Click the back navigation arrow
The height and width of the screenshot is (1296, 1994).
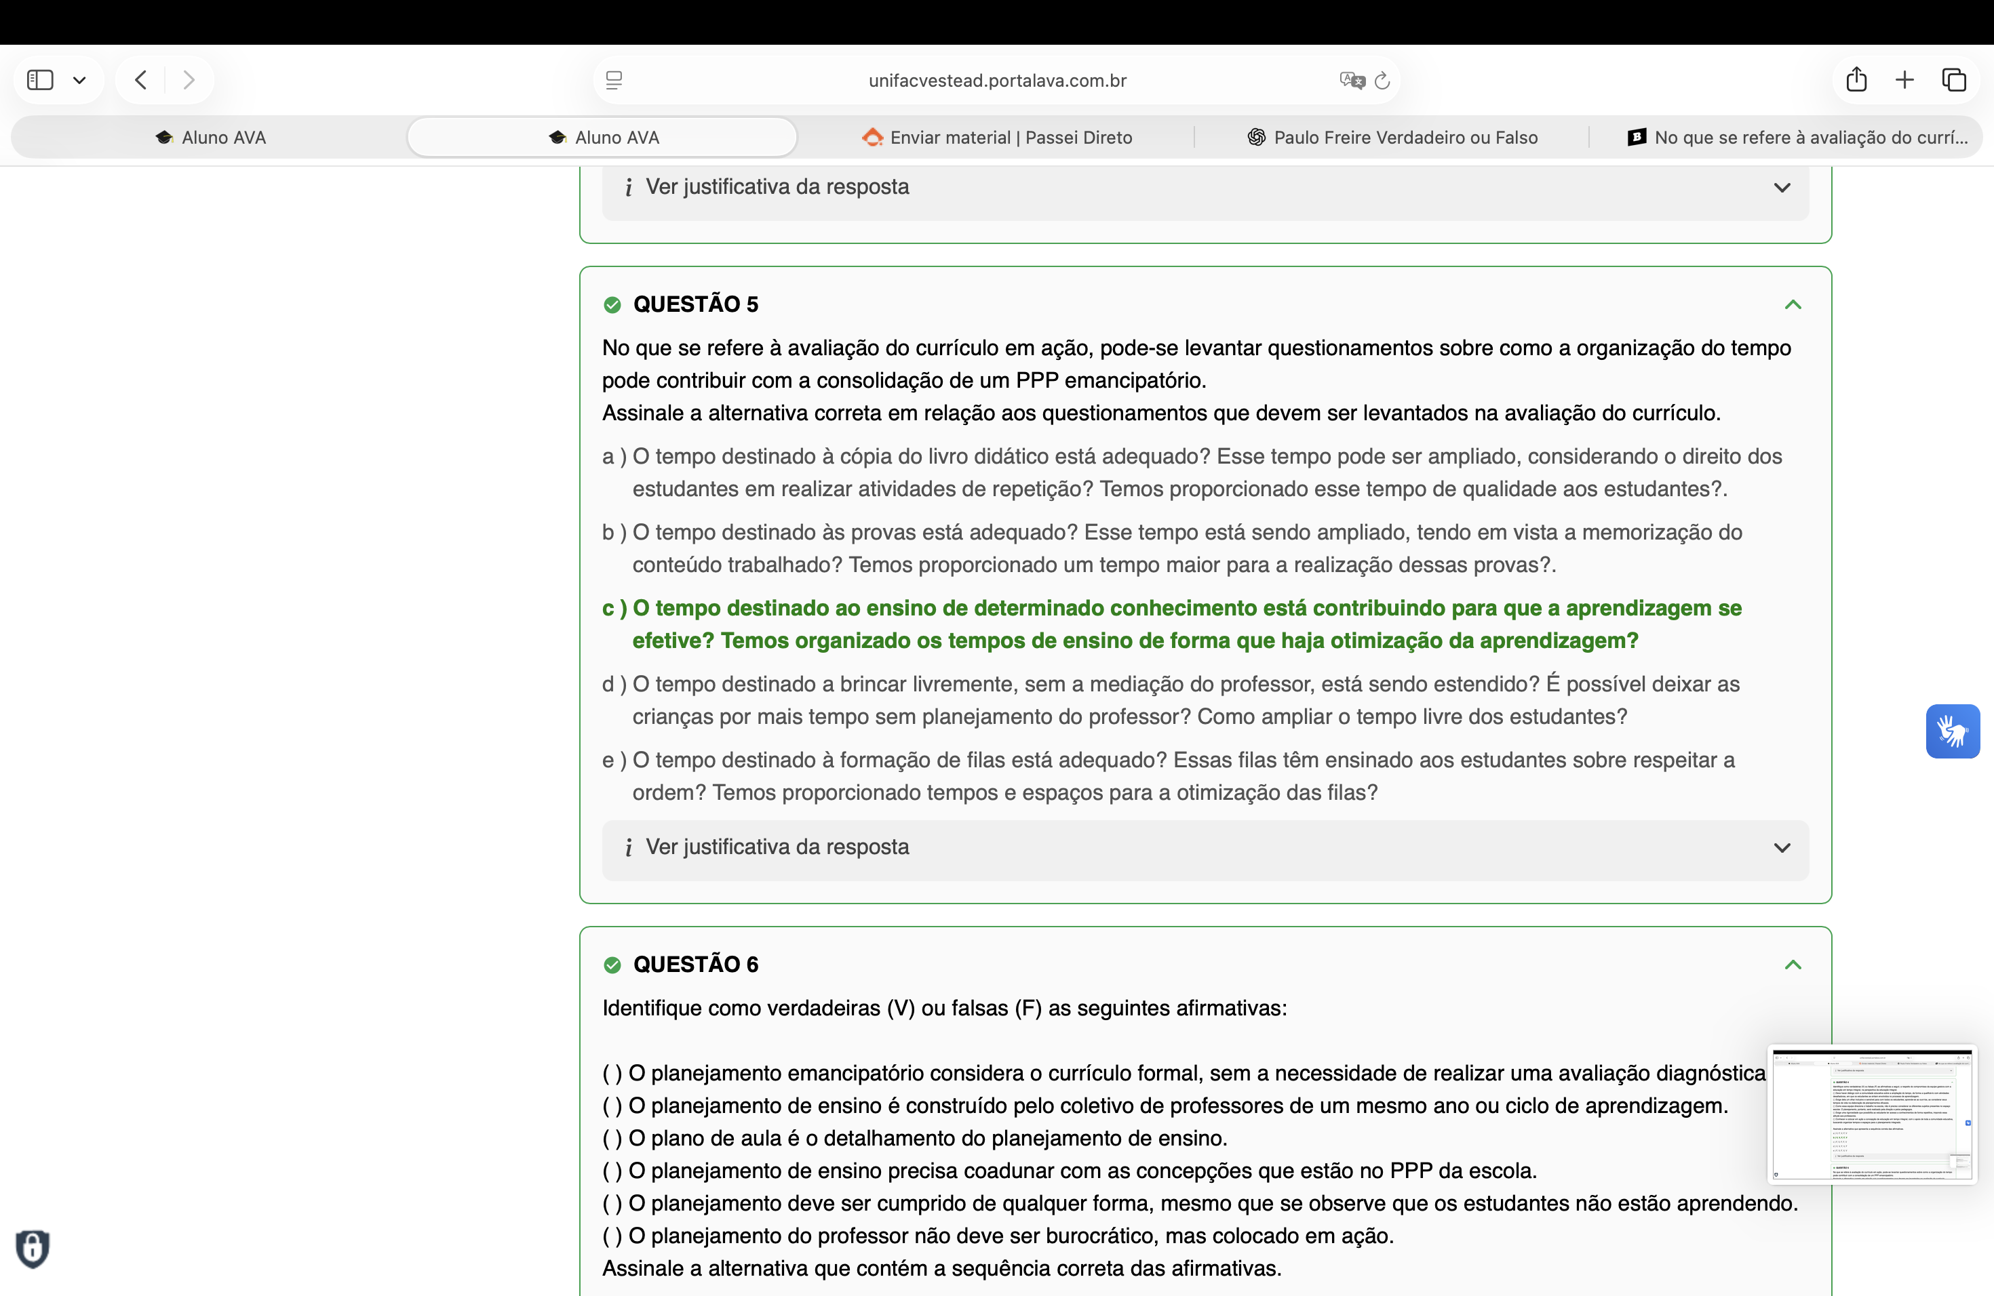point(141,81)
